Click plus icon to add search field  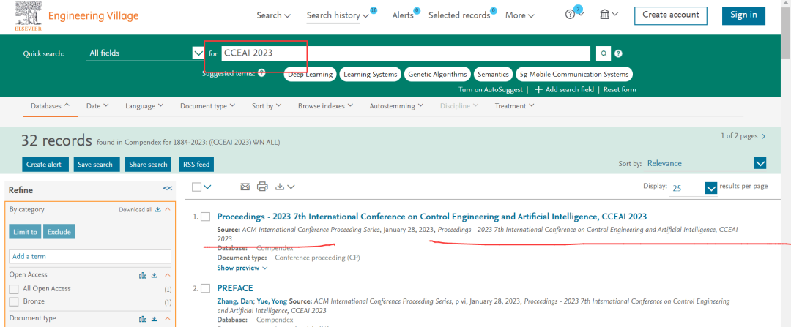pyautogui.click(x=538, y=90)
